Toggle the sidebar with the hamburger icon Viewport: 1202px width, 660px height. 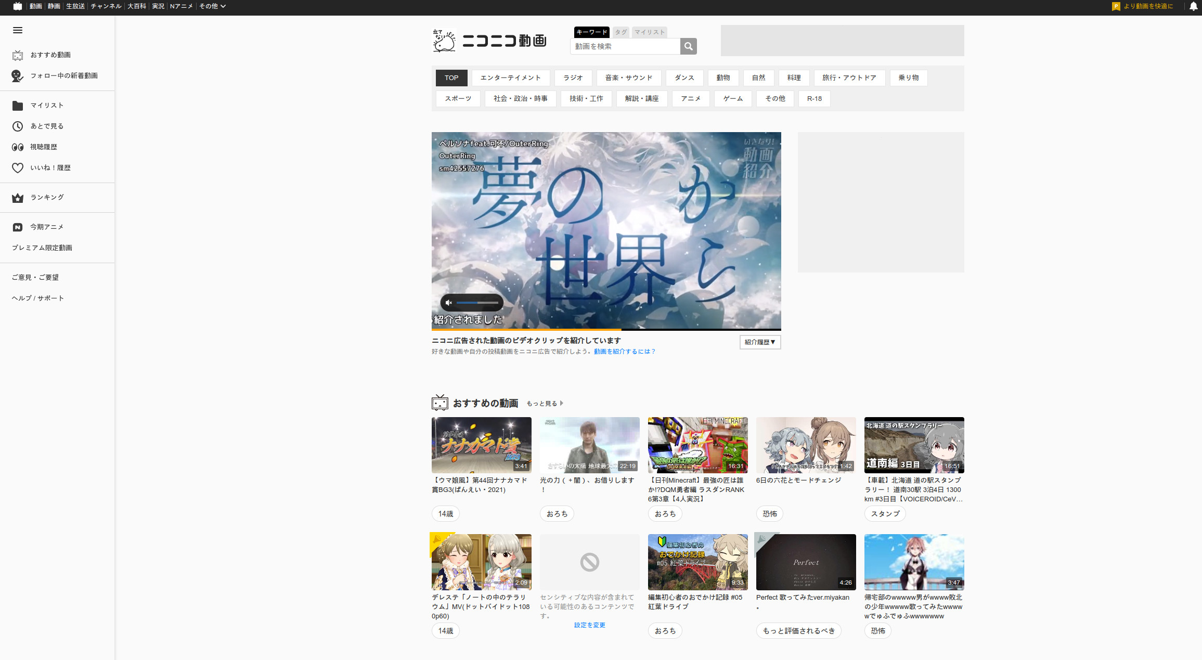tap(18, 30)
